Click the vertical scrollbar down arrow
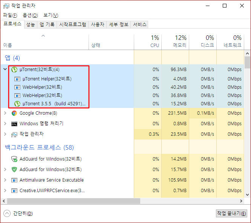This screenshot has width=251, height=223. (x=247, y=195)
